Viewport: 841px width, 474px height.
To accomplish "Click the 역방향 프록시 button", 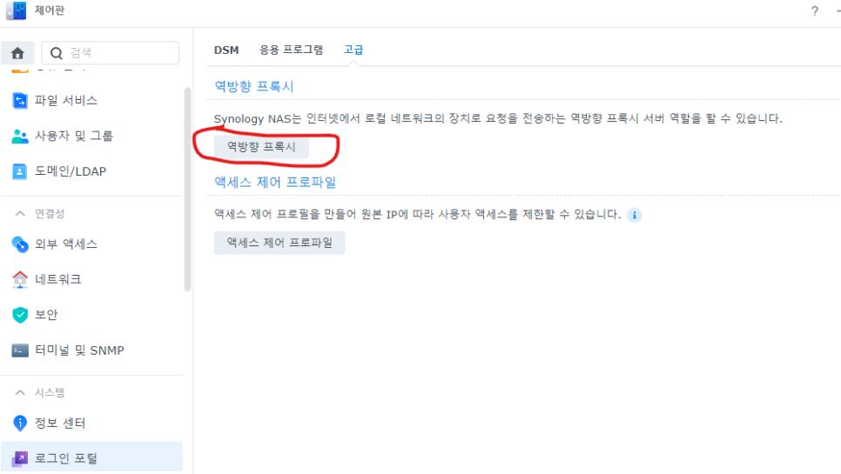I will click(x=261, y=147).
